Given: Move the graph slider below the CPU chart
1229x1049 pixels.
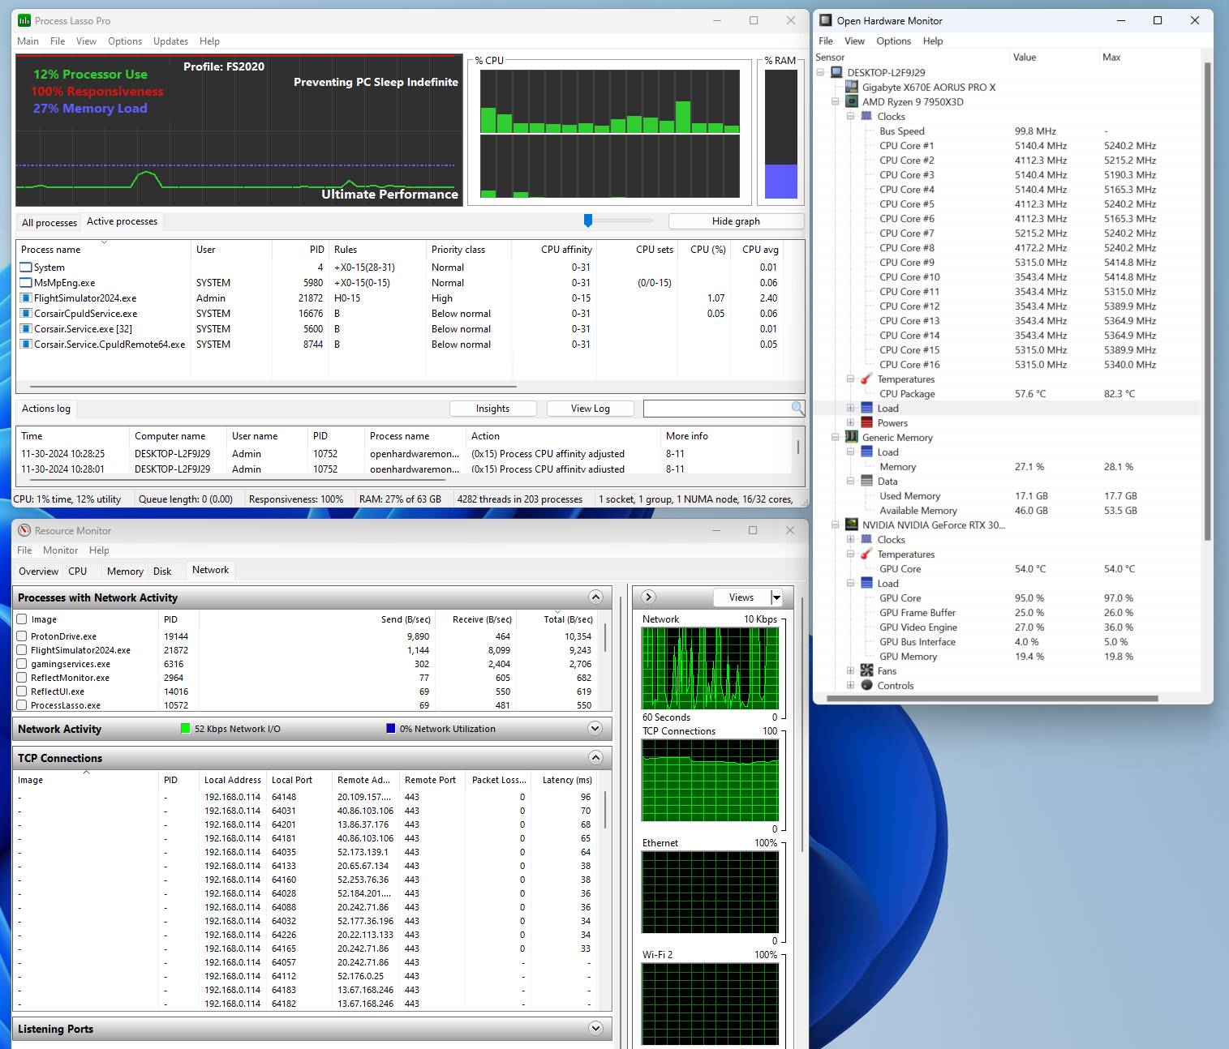Looking at the screenshot, I should click(587, 220).
